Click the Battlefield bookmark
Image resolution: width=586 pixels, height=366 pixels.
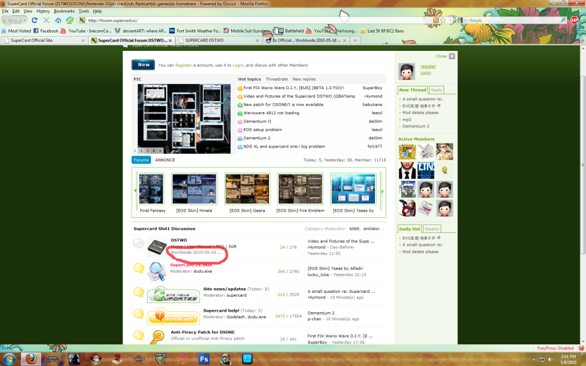pyautogui.click(x=290, y=31)
